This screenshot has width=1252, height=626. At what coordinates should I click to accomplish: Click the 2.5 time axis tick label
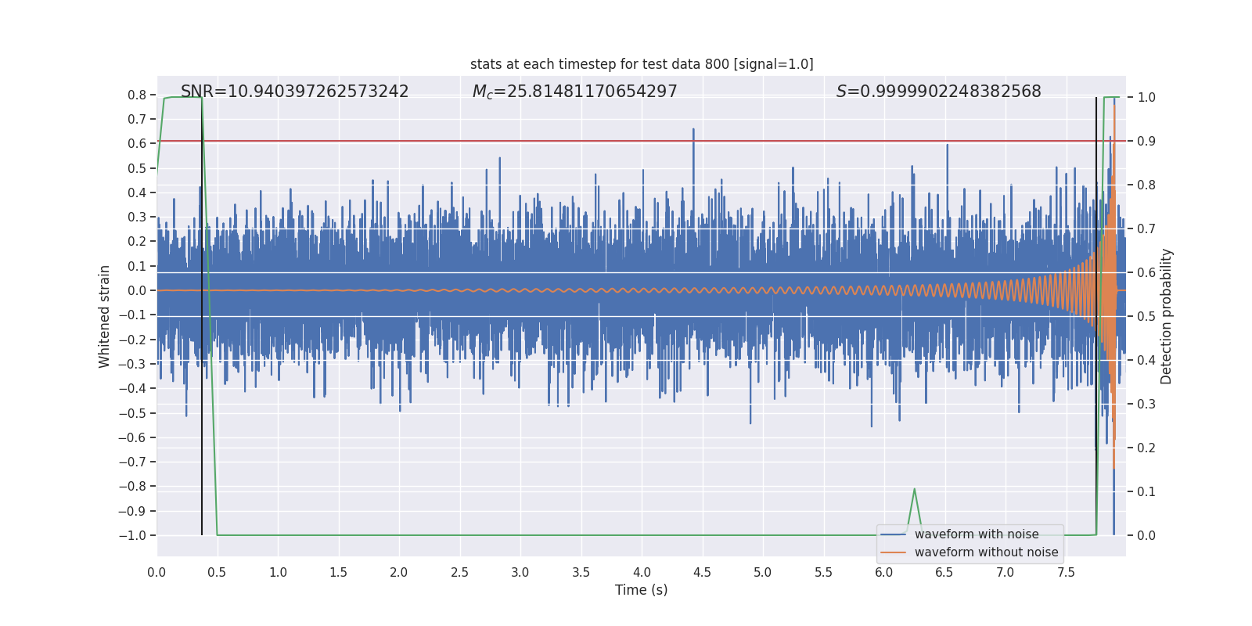point(459,573)
